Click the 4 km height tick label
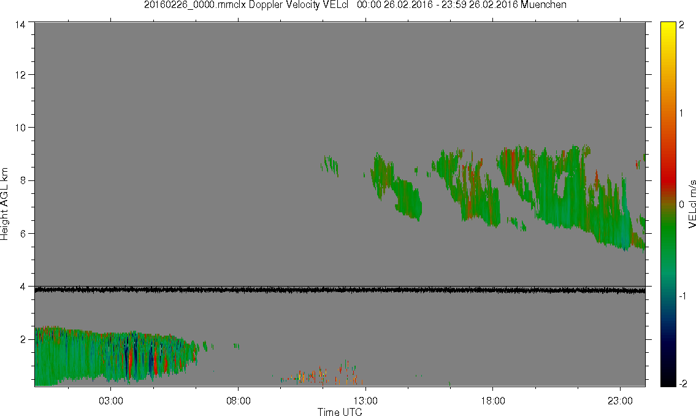The image size is (696, 416). point(22,287)
